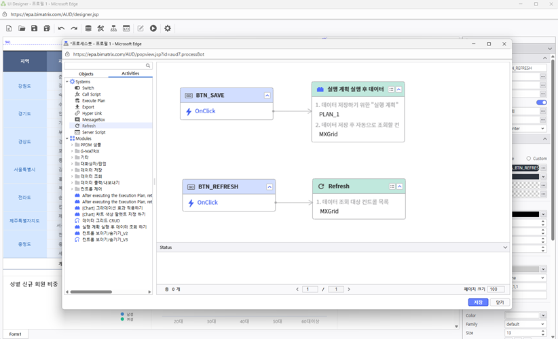The width and height of the screenshot is (558, 339).
Task: Click the OnClick lightning icon under BTN_SAVE
Action: (189, 111)
